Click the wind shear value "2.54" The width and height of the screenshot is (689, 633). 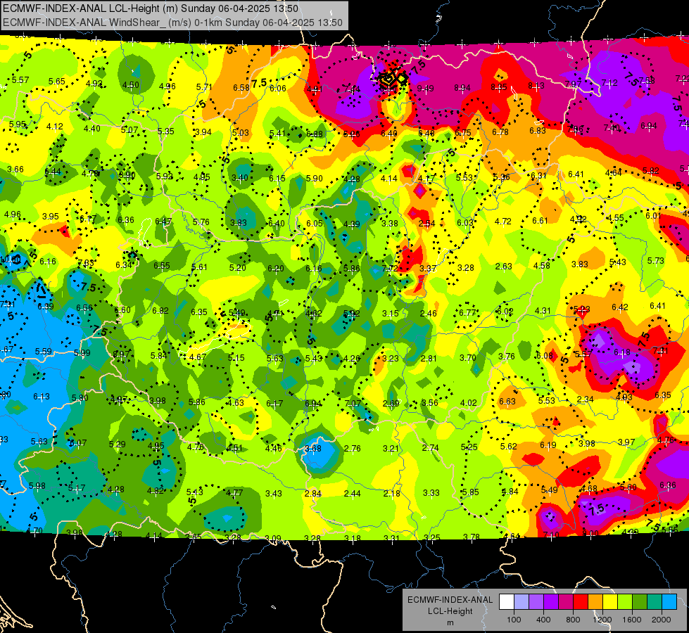coord(426,223)
